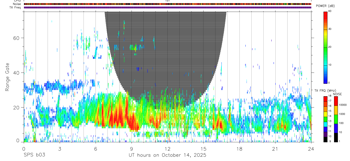Click the 18 hour tick on the time axis
350x161 pixels.
click(x=239, y=149)
